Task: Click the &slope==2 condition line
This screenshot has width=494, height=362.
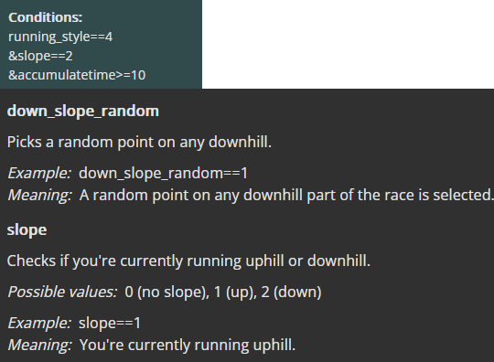Action: point(40,56)
